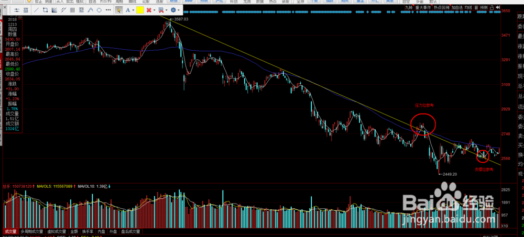The width and height of the screenshot is (524, 237).
Task: Switch to the 内盘 tab
Action: [102, 231]
